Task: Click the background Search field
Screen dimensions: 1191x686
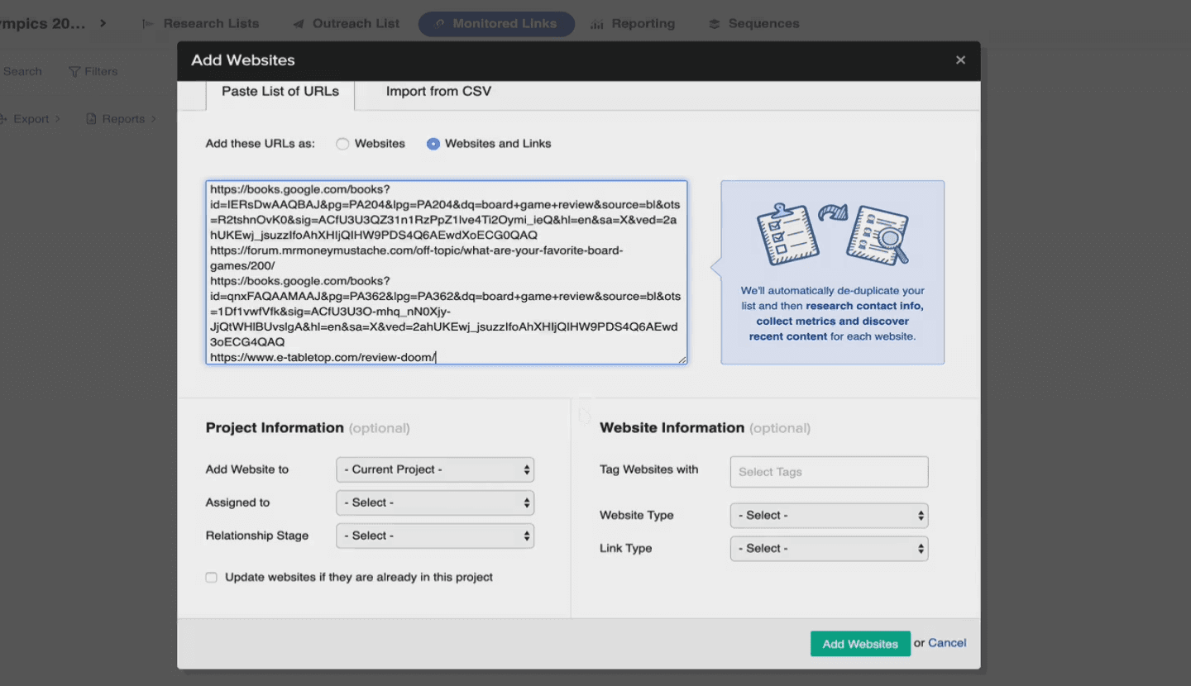Action: coord(22,72)
